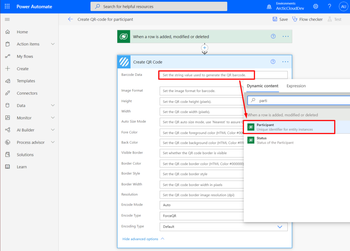The height and width of the screenshot is (251, 350).
Task: Open Templates in the sidebar
Action: tap(26, 81)
